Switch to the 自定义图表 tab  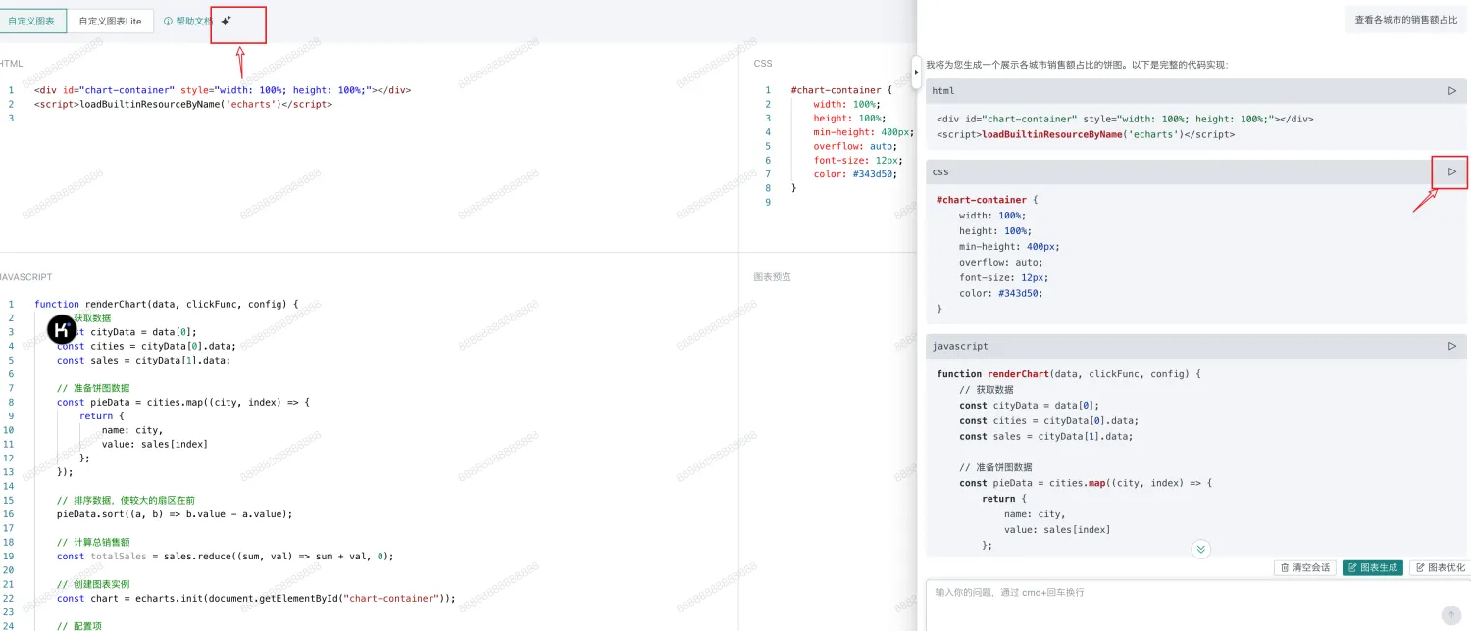pyautogui.click(x=31, y=21)
